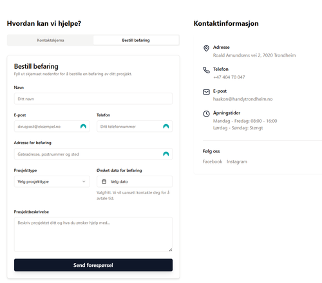Click the Fyll ut skjemaet nedenfor description
Screen dimensions: 322x283
pyautogui.click(x=73, y=74)
